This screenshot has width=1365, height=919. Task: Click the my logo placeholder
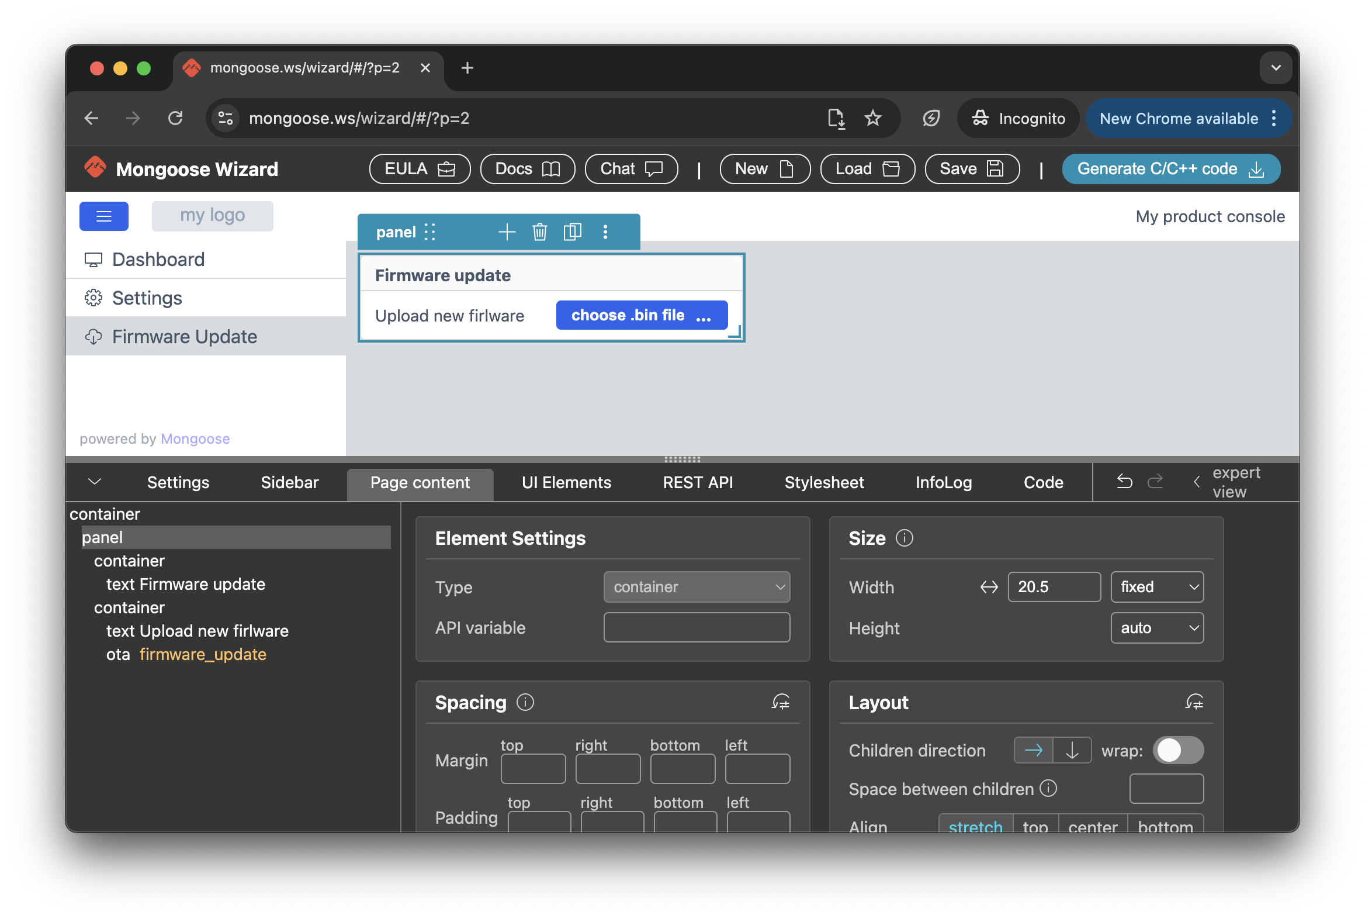click(212, 216)
